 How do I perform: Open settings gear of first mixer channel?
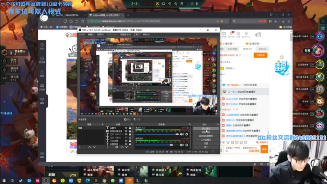pyautogui.click(x=187, y=134)
